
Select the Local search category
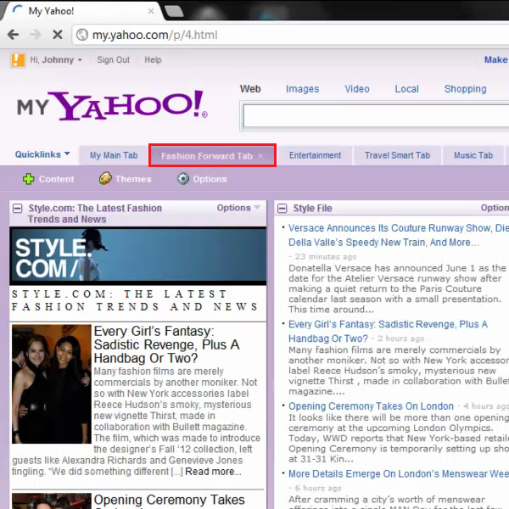click(406, 89)
